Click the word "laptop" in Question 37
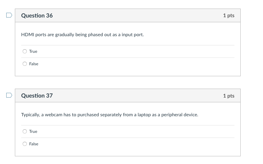 (144, 115)
